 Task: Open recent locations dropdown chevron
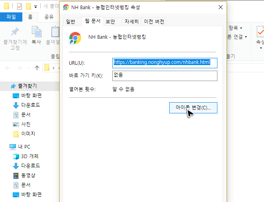pos(29,68)
